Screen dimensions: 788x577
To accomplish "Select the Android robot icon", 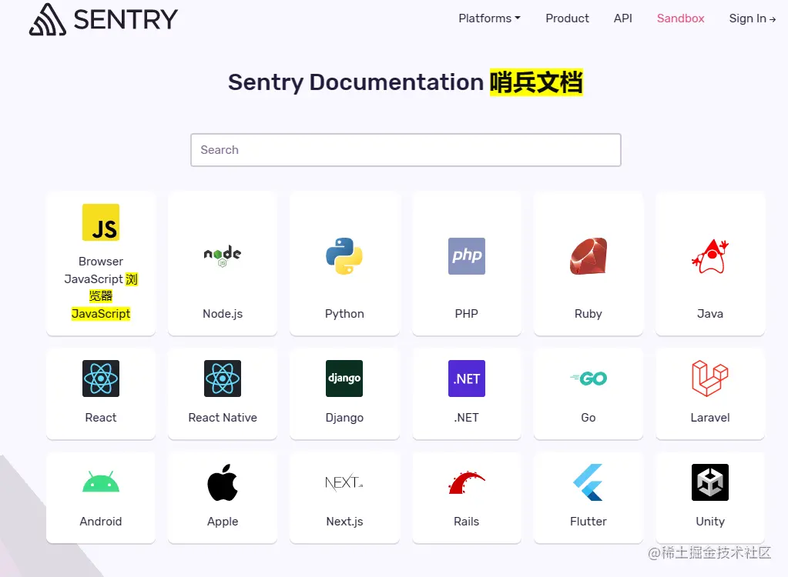I will pos(100,482).
